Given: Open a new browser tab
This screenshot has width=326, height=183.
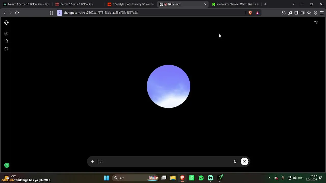Looking at the screenshot, I should coord(265,4).
